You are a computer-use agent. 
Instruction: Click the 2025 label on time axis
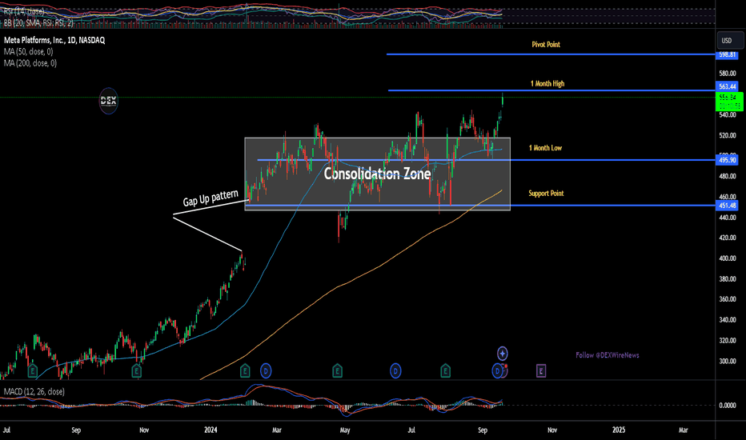[x=619, y=430]
